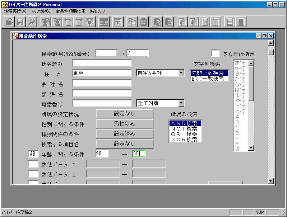Screen dimensions: 287x217
Task: Click the 50音 list scrollbar thumb
Action: tap(251, 84)
